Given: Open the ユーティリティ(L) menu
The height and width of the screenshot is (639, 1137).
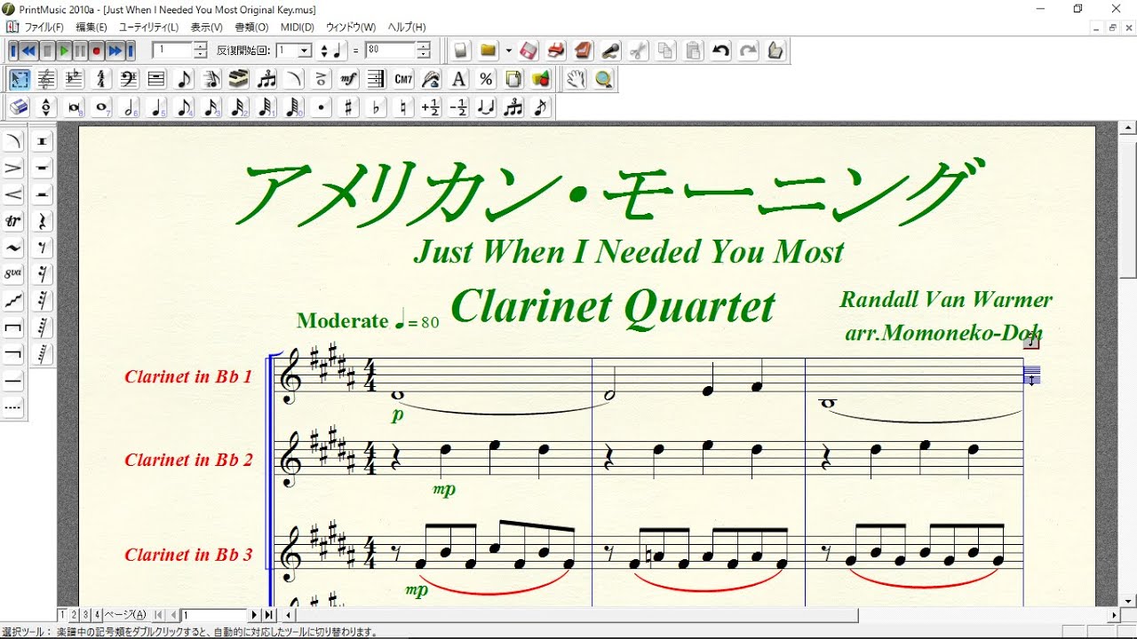Looking at the screenshot, I should pyautogui.click(x=148, y=28).
